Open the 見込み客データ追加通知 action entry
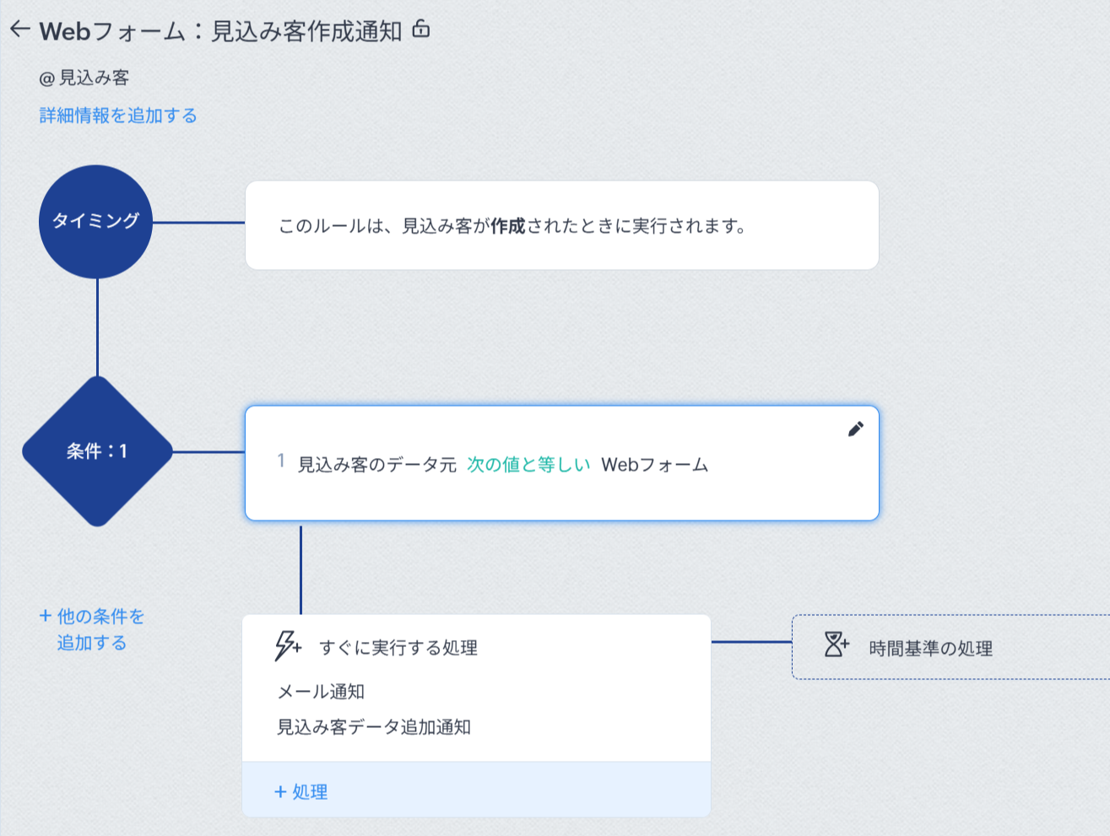 [374, 727]
